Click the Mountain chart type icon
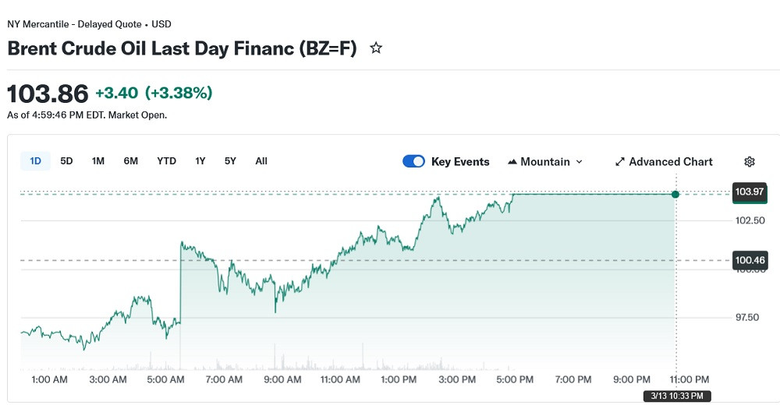Screen dimensions: 780x405 [512, 162]
